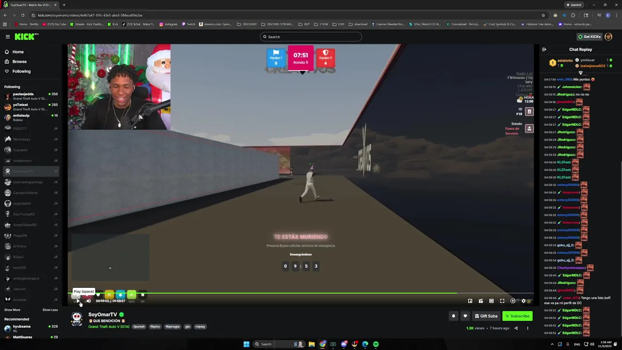The height and width of the screenshot is (350, 622).
Task: Click SoyOmarTV channel avatar
Action: (x=77, y=319)
